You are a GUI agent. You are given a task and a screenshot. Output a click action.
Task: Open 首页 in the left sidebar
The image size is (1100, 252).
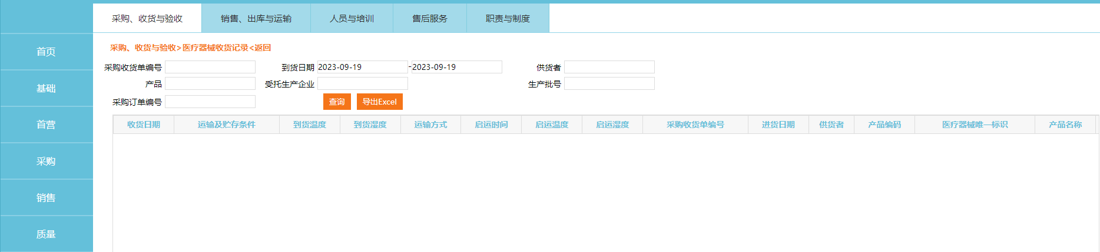click(47, 52)
